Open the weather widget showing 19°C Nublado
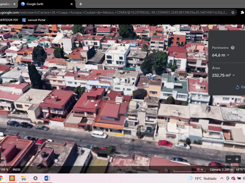Screen dimensions: 245x183 click(x=202, y=178)
